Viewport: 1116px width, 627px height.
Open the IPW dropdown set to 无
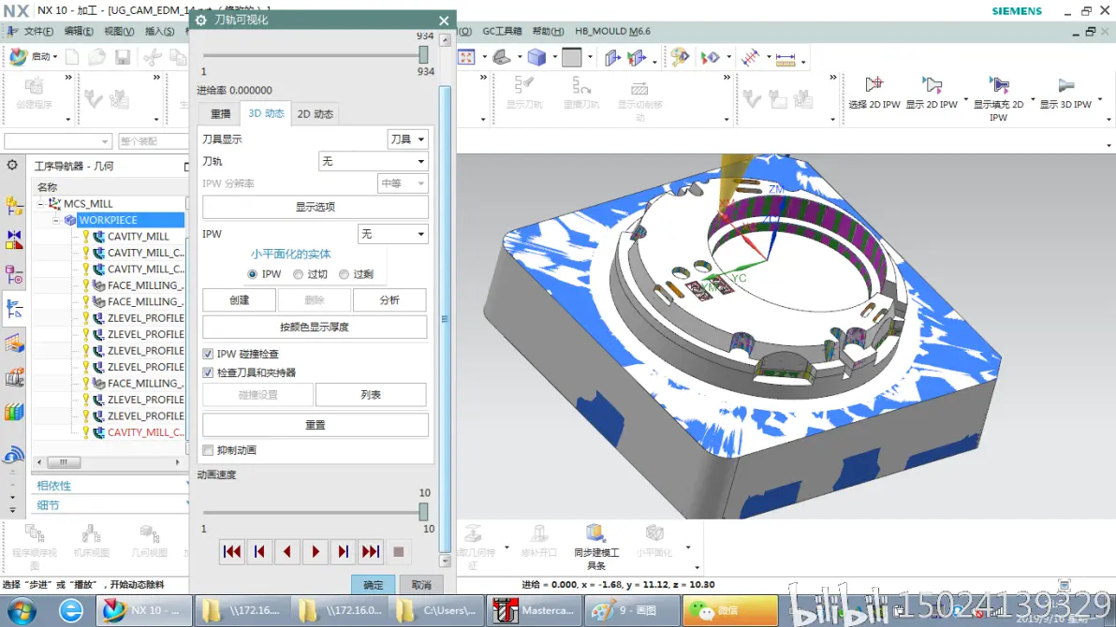393,234
